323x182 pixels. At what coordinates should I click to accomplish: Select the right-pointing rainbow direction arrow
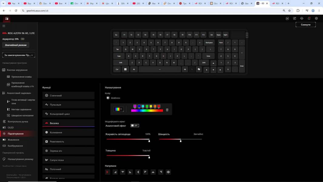107,172
